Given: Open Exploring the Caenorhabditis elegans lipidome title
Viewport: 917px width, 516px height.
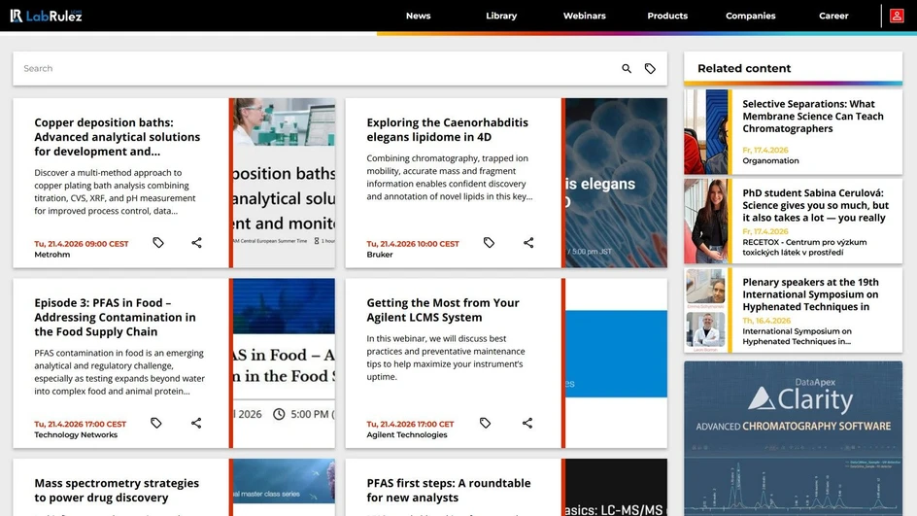Looking at the screenshot, I should tap(448, 129).
